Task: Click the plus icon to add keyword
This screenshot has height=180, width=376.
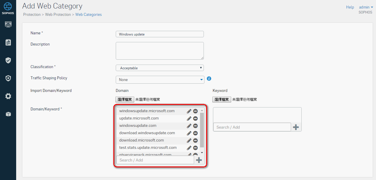Action: [x=296, y=127]
